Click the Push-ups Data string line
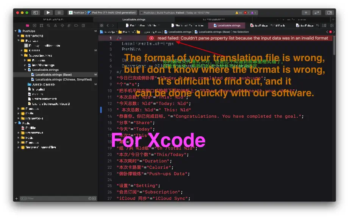The image size is (349, 218). (x=153, y=174)
